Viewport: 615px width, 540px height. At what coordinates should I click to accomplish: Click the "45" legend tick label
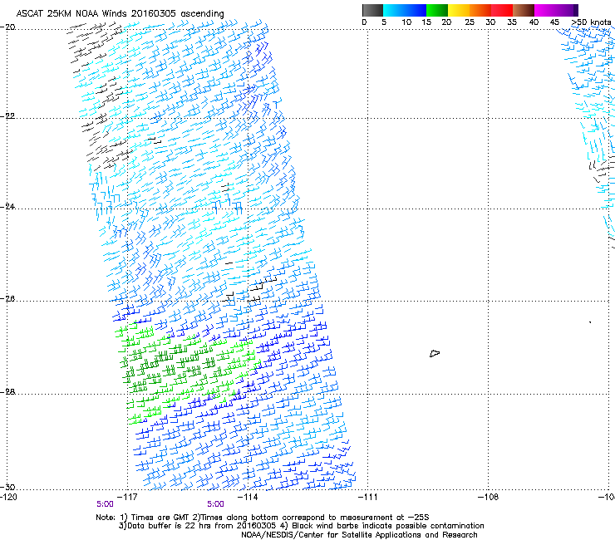point(554,22)
